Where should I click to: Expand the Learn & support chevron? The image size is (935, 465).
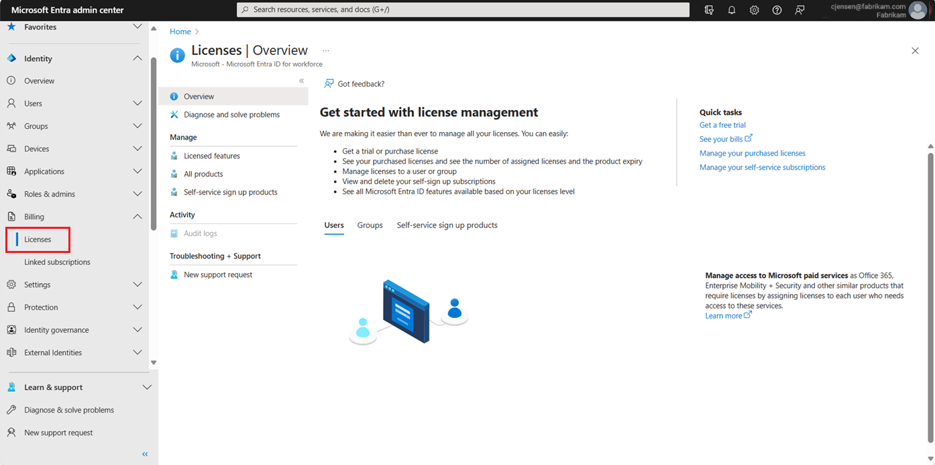(x=148, y=387)
